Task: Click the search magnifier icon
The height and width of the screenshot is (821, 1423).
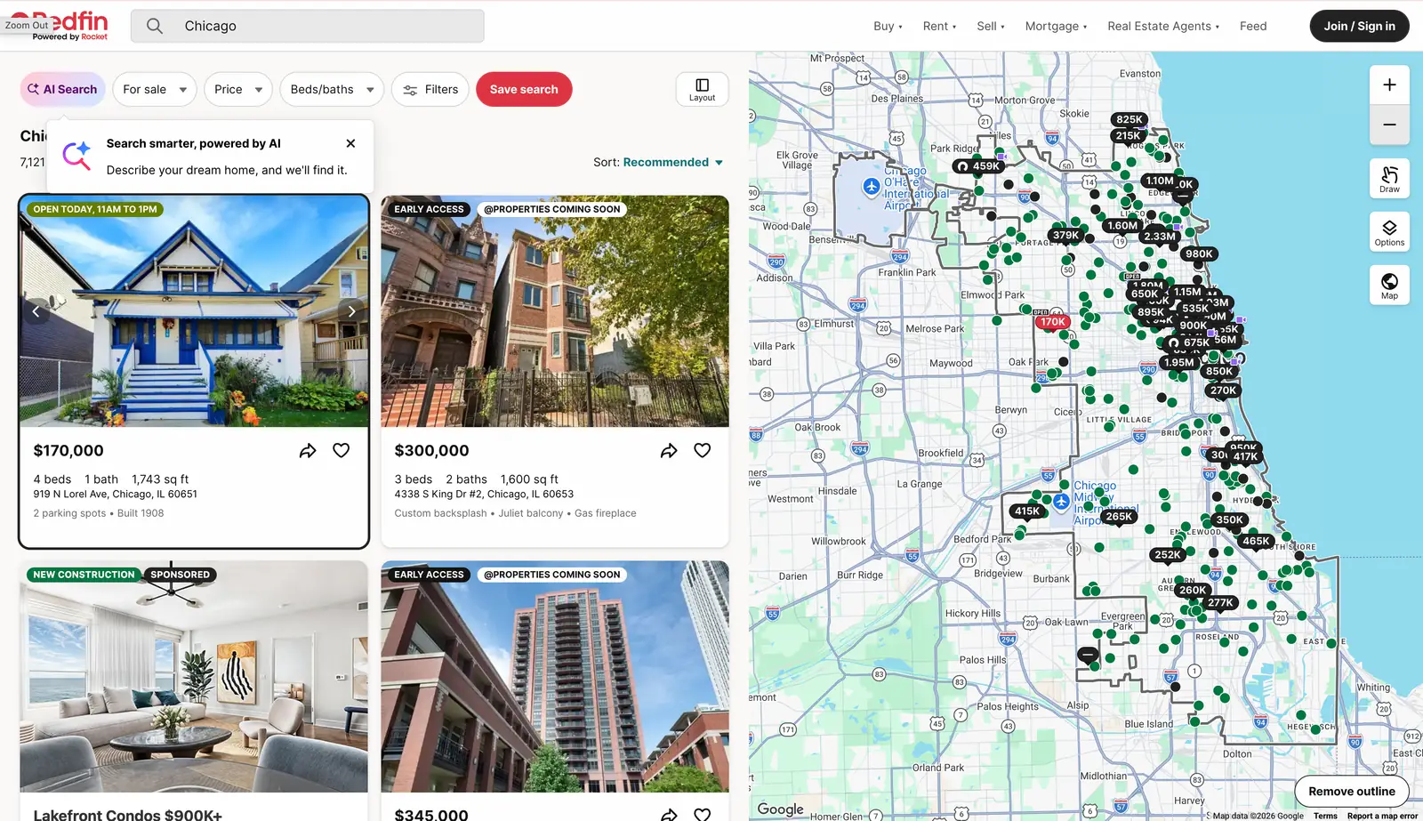Action: (x=155, y=26)
